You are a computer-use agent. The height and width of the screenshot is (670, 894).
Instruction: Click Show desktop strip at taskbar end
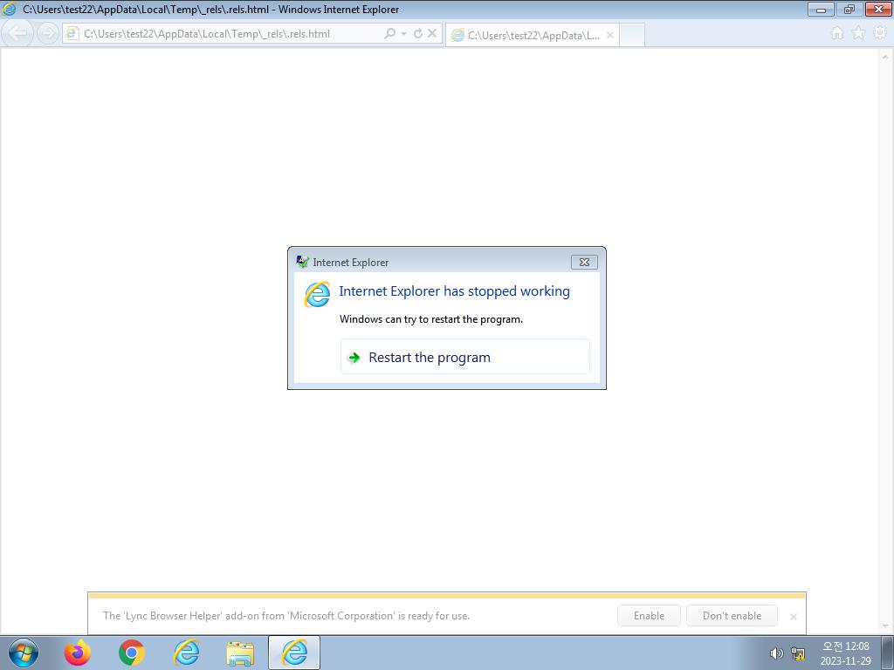click(x=888, y=653)
